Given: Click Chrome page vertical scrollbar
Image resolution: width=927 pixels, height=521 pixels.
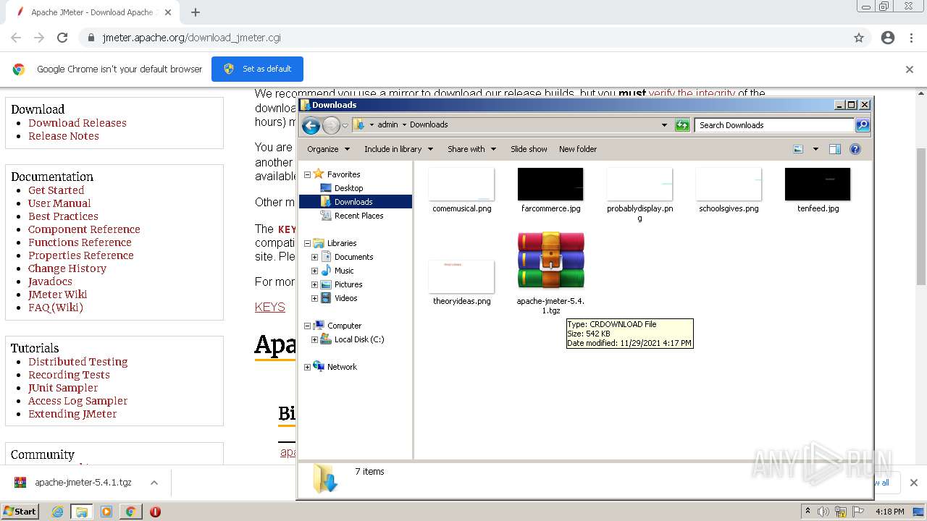Looking at the screenshot, I should pos(920,216).
